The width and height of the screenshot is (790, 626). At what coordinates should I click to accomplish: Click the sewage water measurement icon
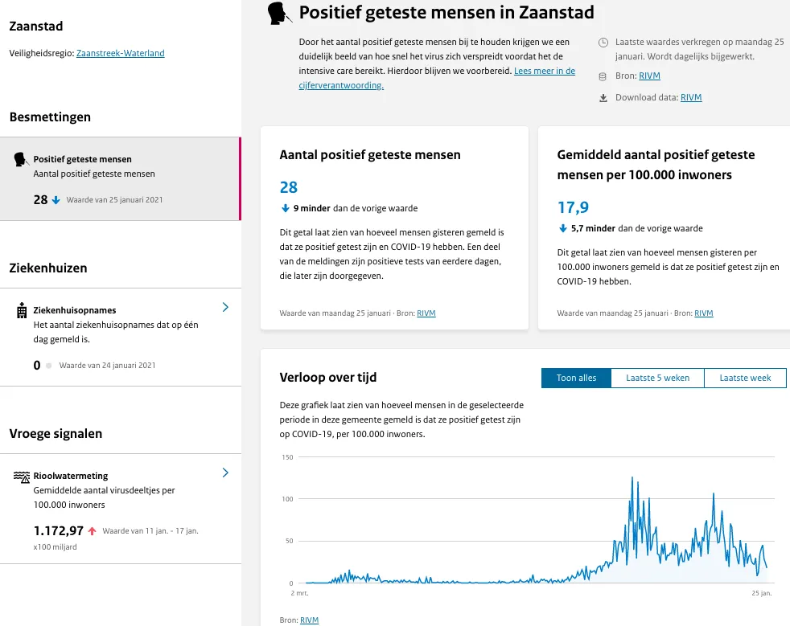point(22,477)
